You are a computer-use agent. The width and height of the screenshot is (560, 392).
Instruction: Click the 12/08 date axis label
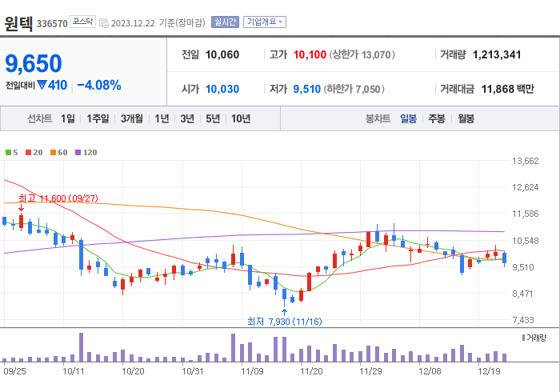pos(430,371)
